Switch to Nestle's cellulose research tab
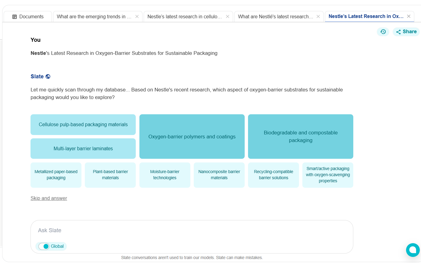Screen dimensions: 421x263 tap(185, 17)
